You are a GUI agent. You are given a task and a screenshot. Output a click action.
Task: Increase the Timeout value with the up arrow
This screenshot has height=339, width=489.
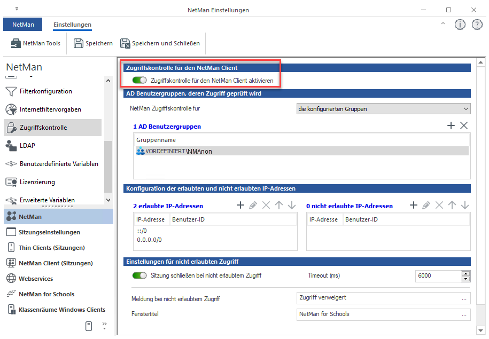[465, 273]
